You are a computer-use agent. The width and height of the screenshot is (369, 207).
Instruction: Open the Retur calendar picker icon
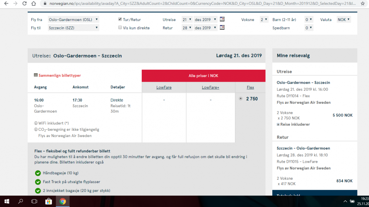[222, 28]
